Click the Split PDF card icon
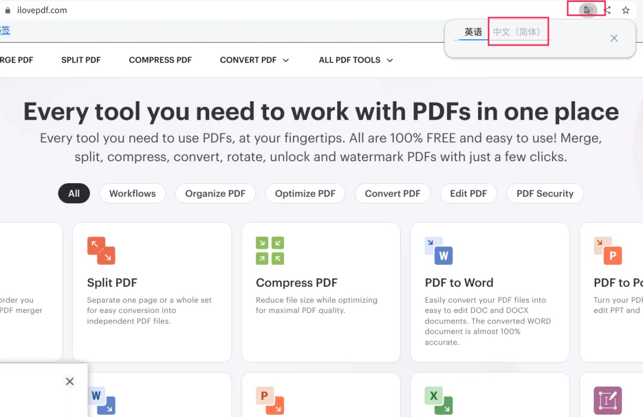This screenshot has width=643, height=417. (x=101, y=250)
